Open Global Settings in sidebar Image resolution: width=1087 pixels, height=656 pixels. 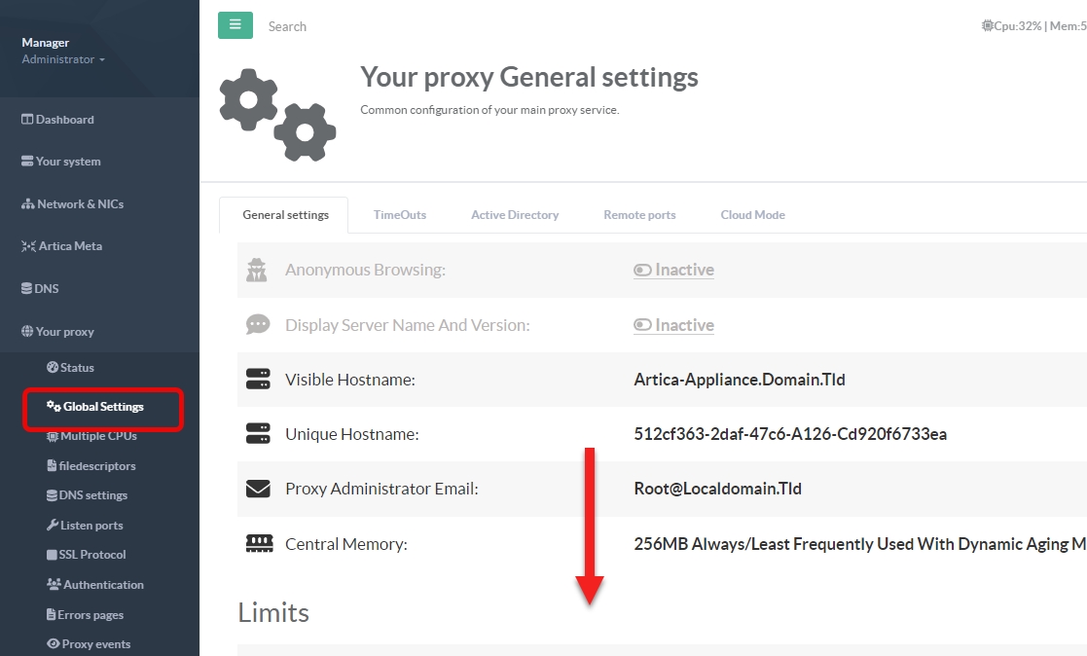[102, 407]
